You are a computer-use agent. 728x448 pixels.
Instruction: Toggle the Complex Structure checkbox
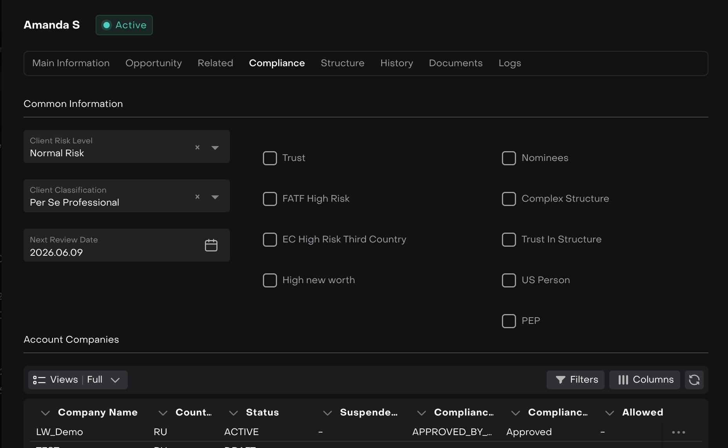pyautogui.click(x=509, y=199)
